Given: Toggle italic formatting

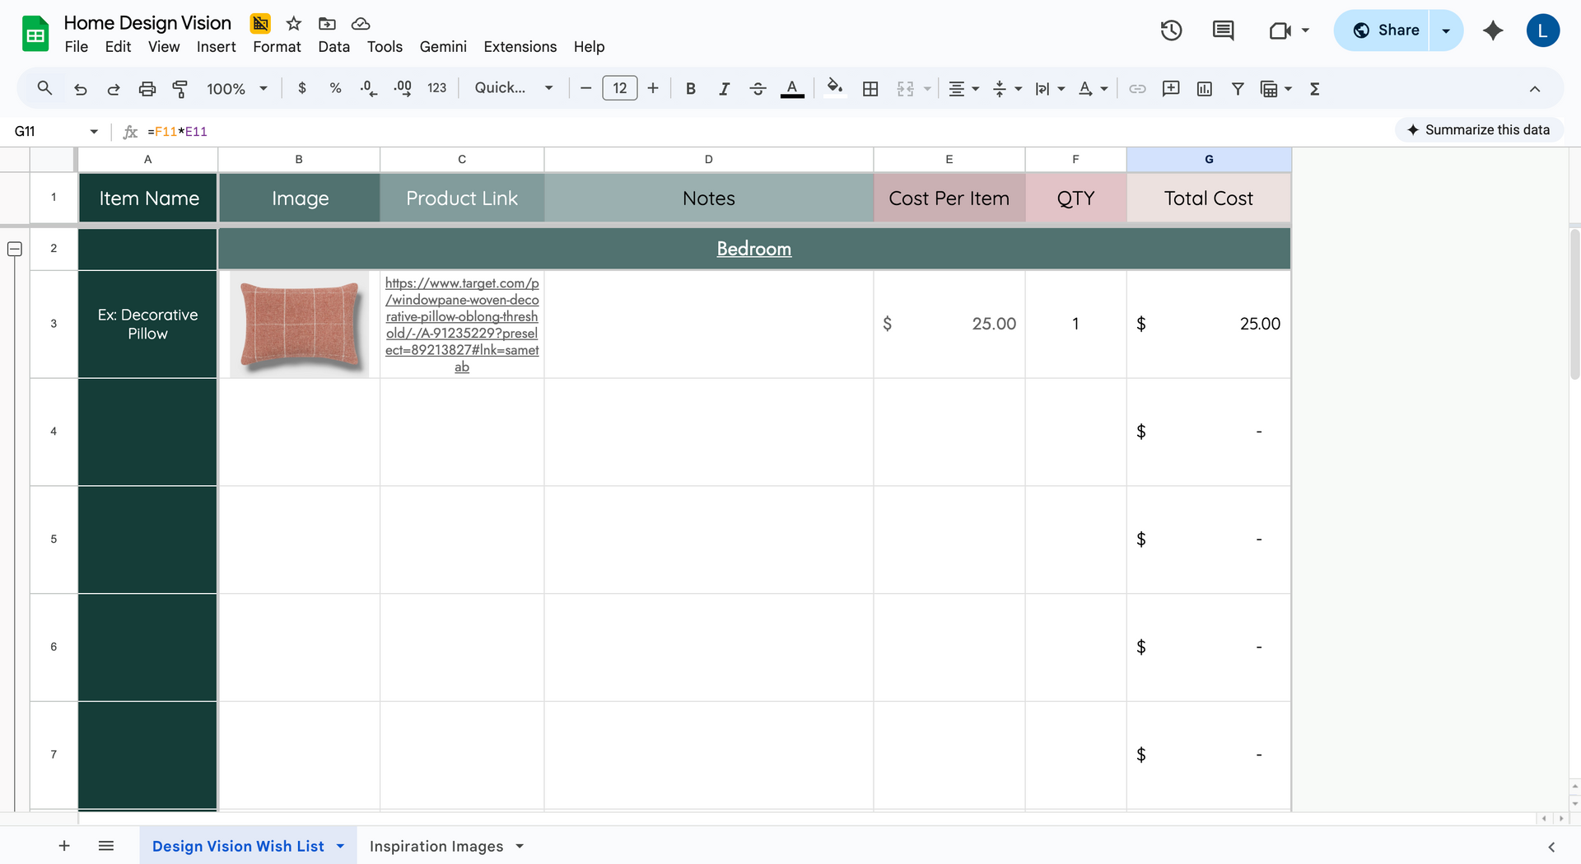Looking at the screenshot, I should 725,88.
